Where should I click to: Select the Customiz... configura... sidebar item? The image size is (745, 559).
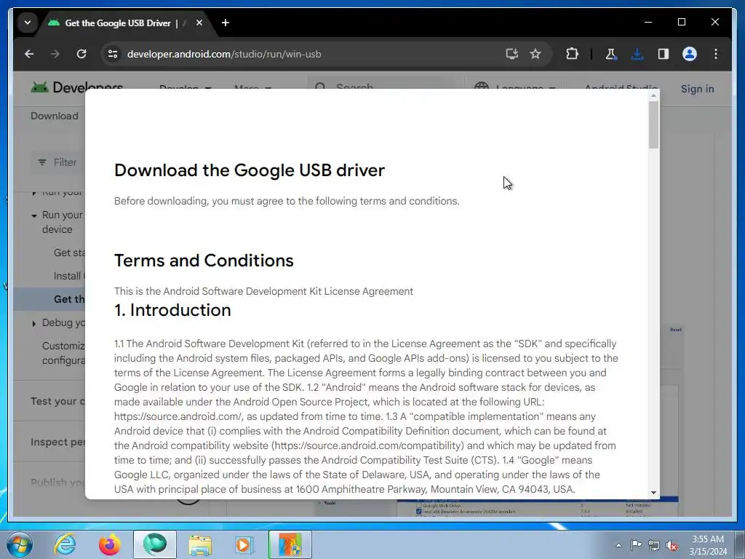click(63, 353)
